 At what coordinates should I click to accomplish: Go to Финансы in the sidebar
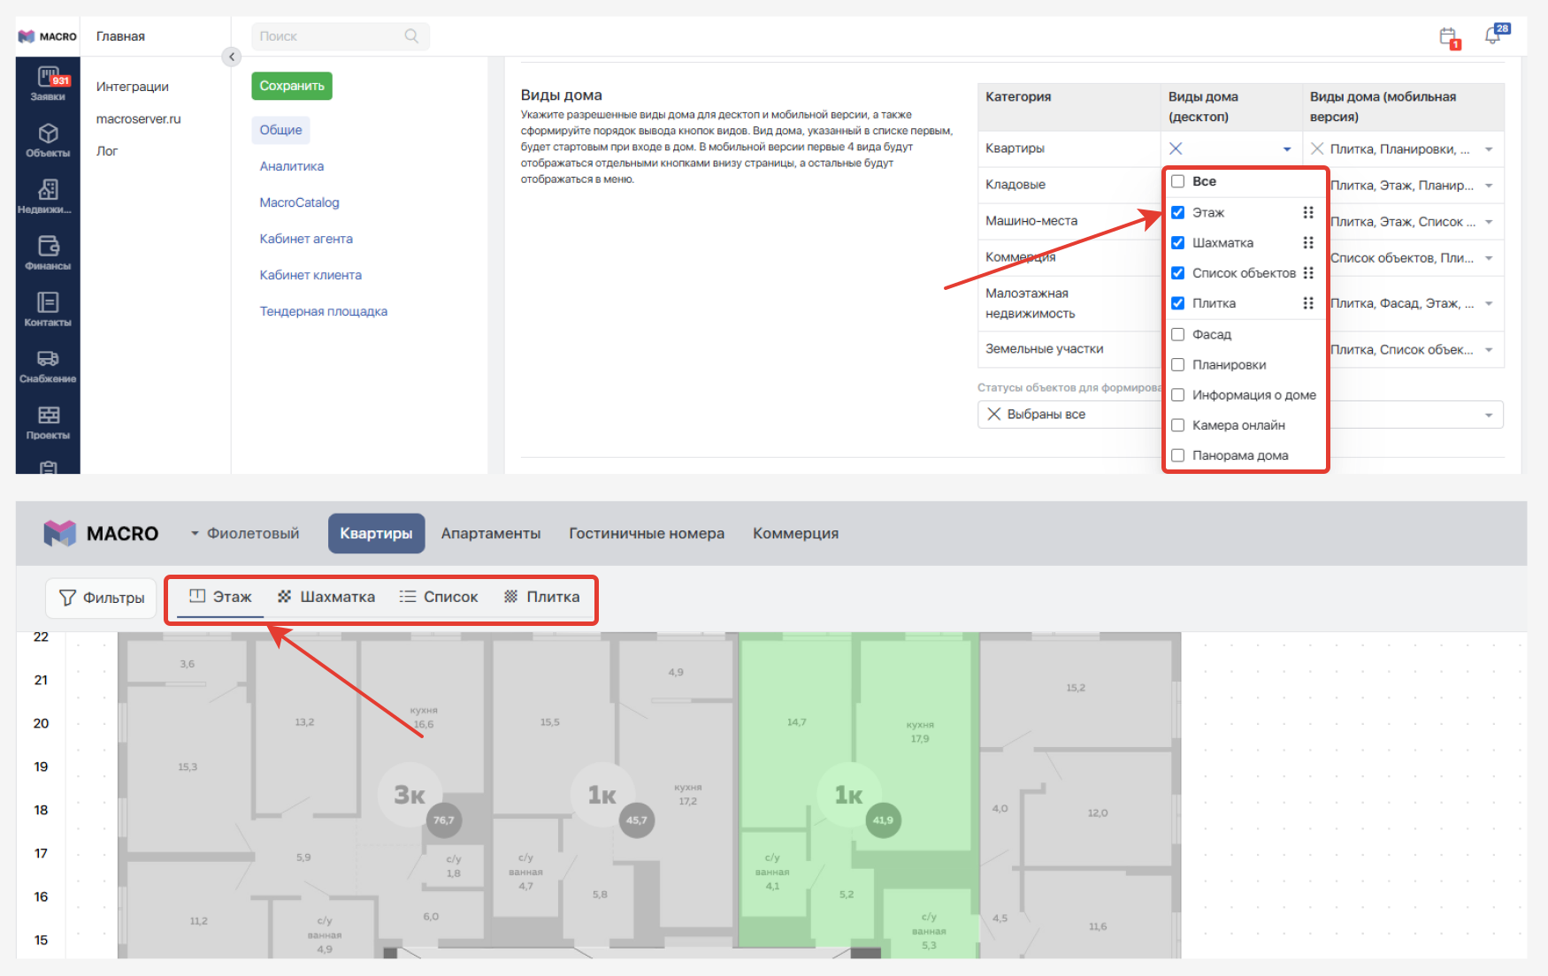point(48,252)
